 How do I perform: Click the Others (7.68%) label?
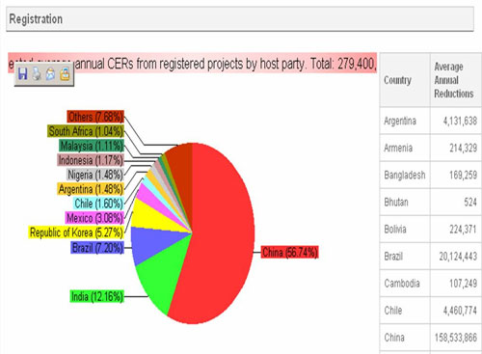point(95,117)
